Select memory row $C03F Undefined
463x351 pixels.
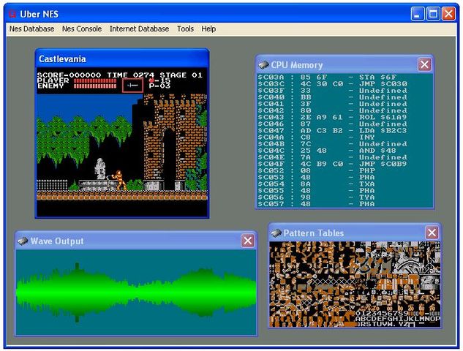(333, 91)
